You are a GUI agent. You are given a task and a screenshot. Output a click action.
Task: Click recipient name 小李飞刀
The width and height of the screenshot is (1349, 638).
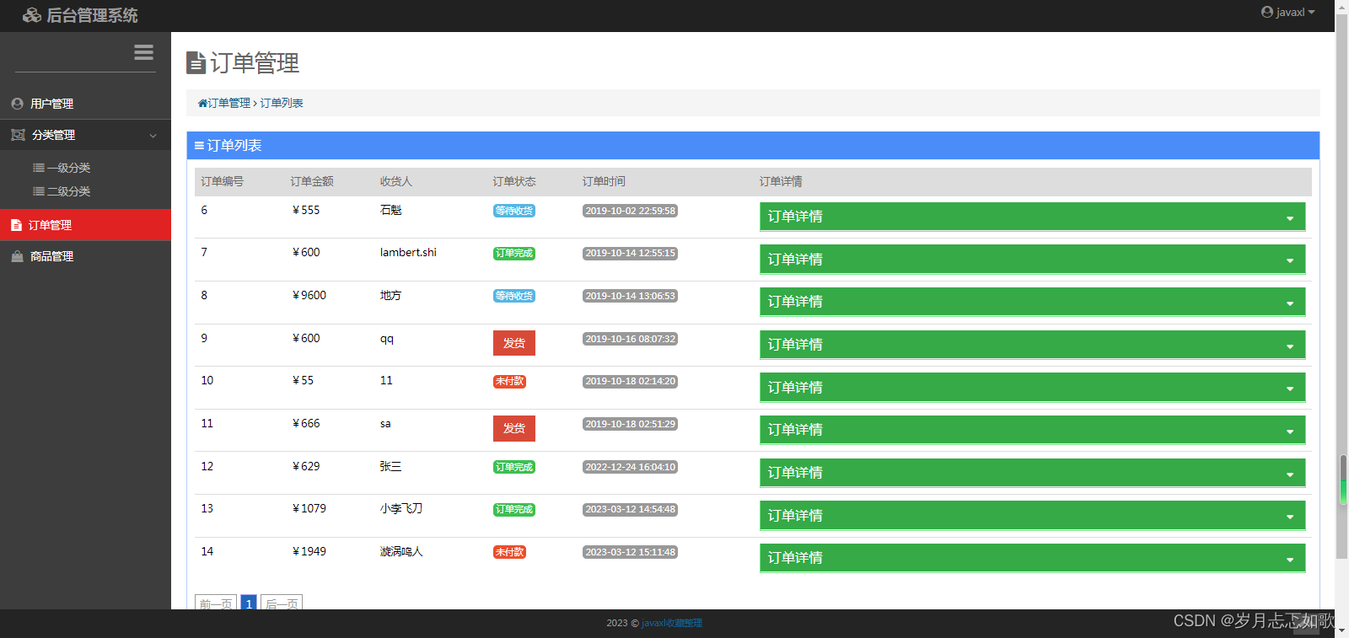pos(401,508)
